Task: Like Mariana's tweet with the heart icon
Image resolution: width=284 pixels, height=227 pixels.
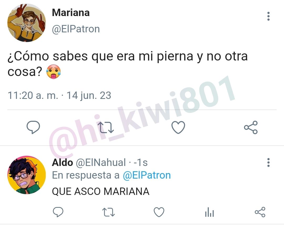Action: pos(178,127)
